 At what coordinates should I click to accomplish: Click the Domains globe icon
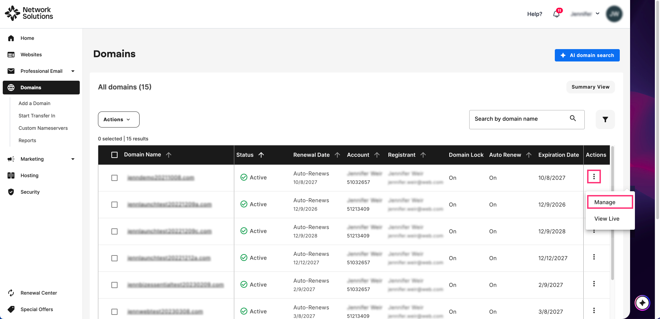coord(11,88)
